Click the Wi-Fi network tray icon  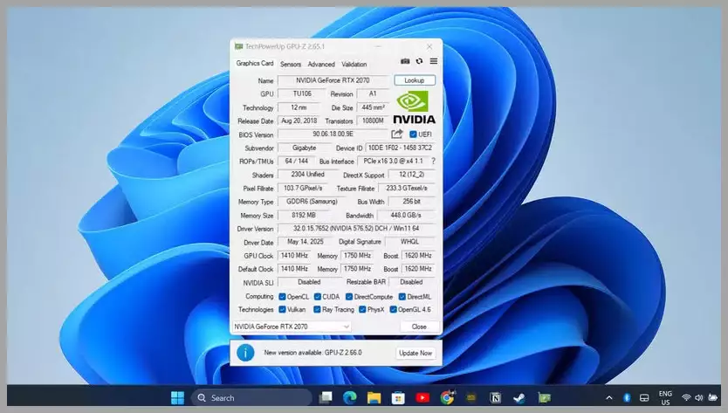coord(686,397)
